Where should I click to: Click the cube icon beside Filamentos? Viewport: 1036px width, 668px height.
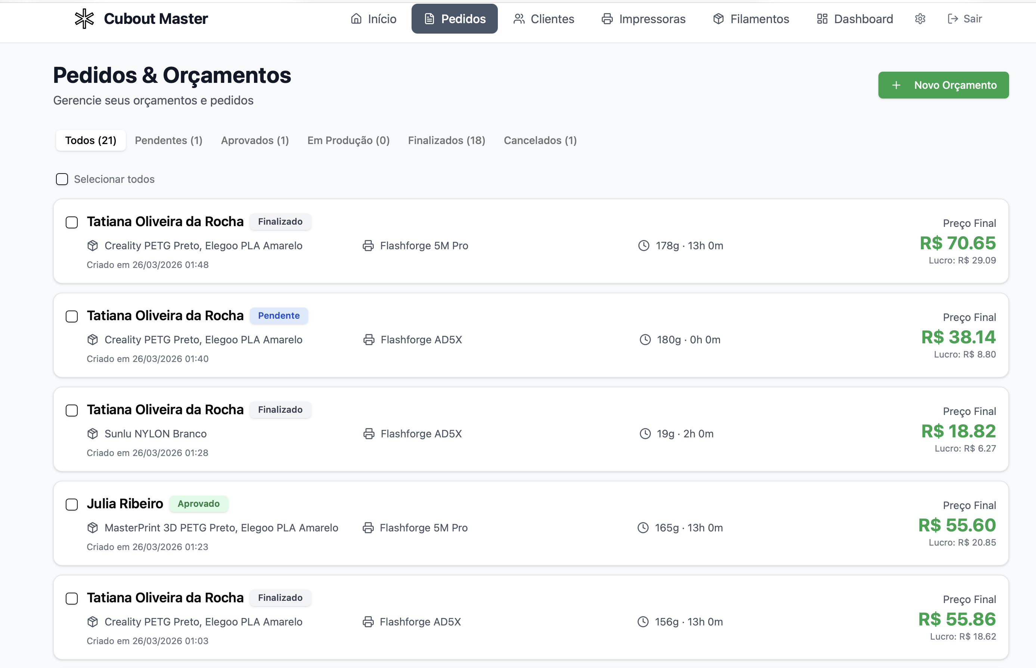pos(718,19)
